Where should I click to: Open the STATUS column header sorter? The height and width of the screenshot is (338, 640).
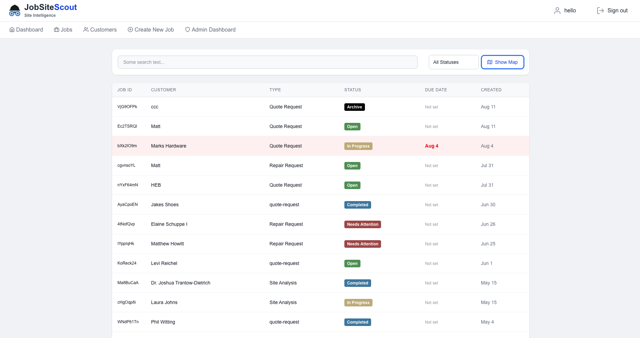(352, 90)
